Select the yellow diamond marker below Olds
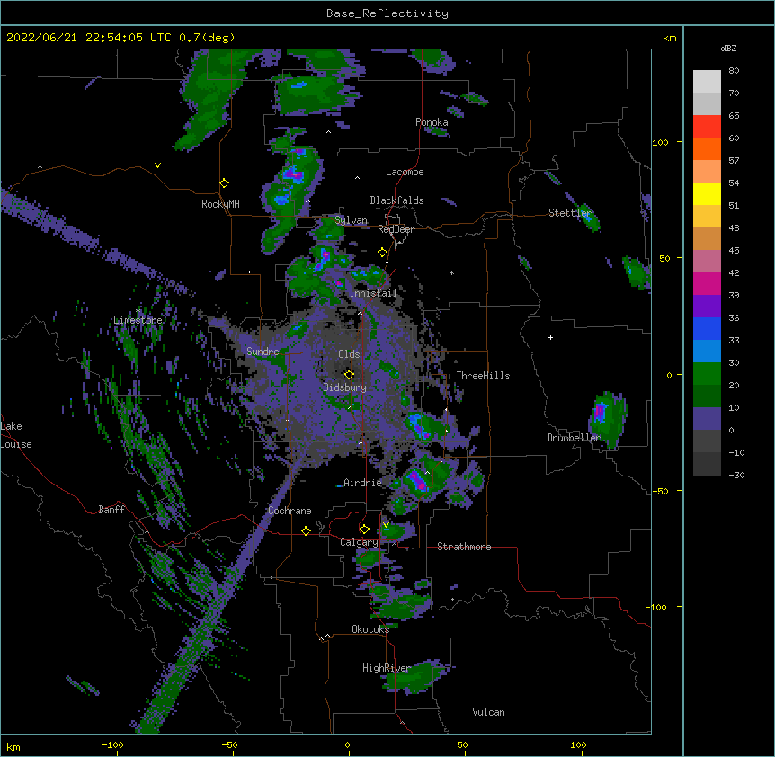The width and height of the screenshot is (775, 757). pyautogui.click(x=350, y=374)
